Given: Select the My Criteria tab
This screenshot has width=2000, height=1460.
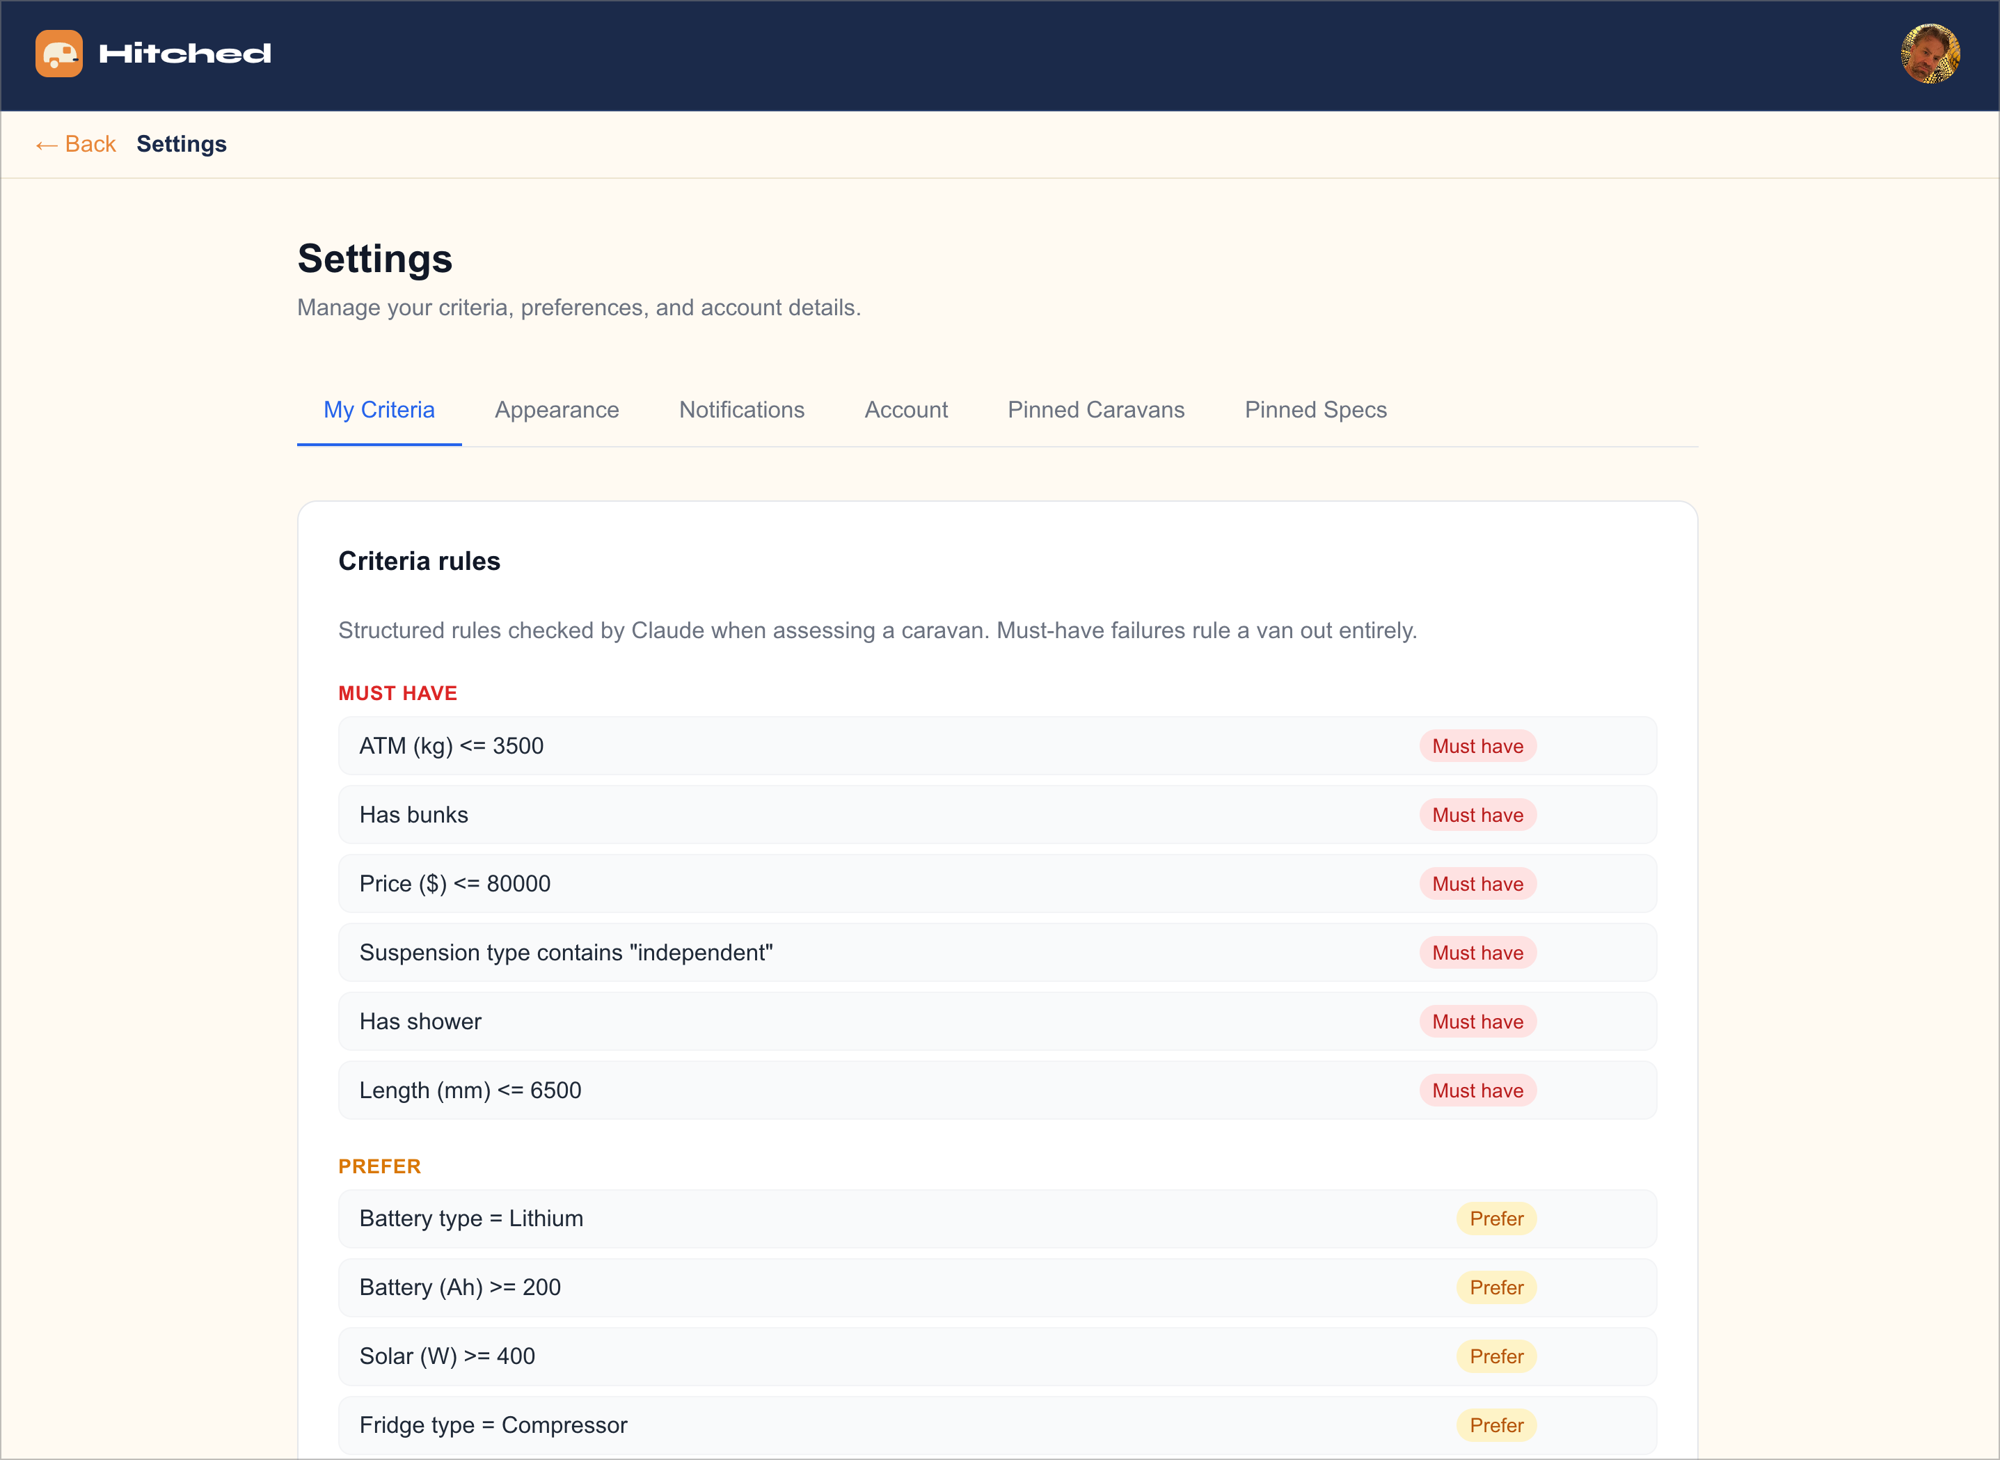Looking at the screenshot, I should tap(379, 410).
